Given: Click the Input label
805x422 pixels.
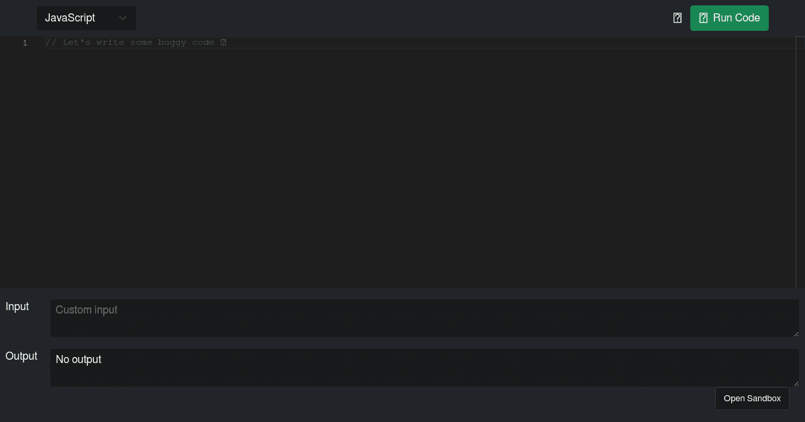Looking at the screenshot, I should point(17,307).
